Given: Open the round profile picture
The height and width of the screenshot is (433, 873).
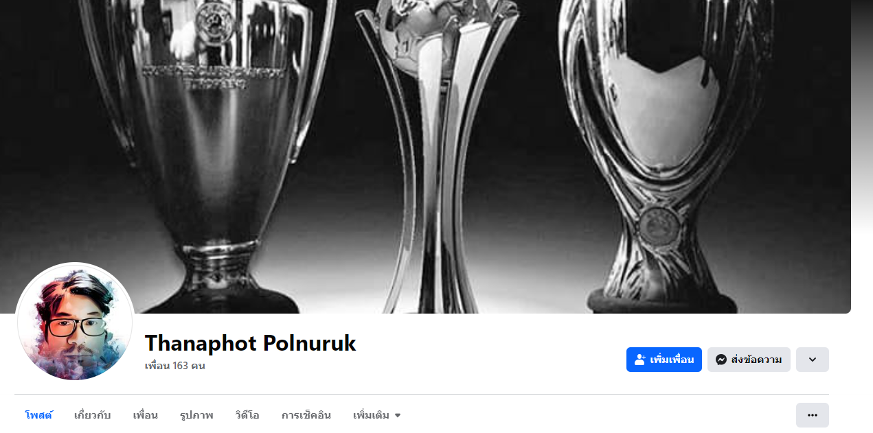Looking at the screenshot, I should (x=75, y=322).
